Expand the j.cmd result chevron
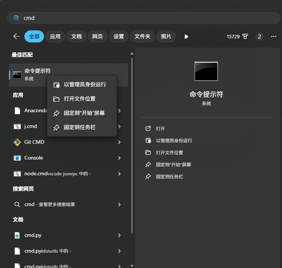Image resolution: width=282 pixels, height=268 pixels. [120, 126]
